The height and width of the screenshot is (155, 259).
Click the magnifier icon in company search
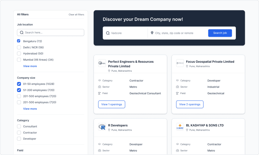click(x=108, y=33)
